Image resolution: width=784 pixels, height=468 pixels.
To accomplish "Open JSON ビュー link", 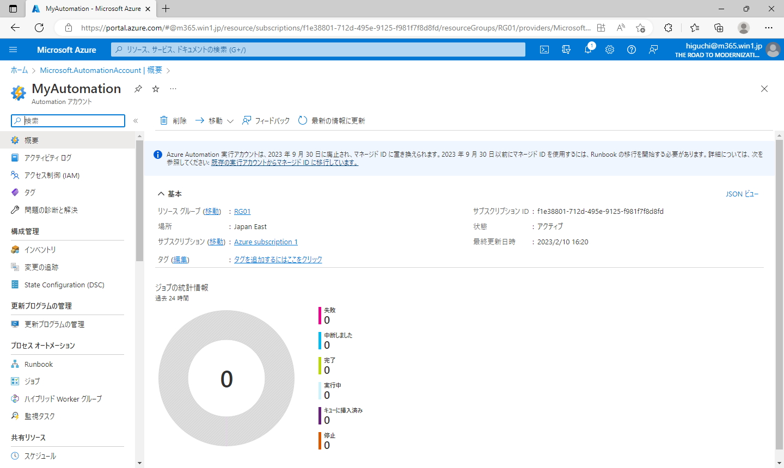I will [742, 194].
